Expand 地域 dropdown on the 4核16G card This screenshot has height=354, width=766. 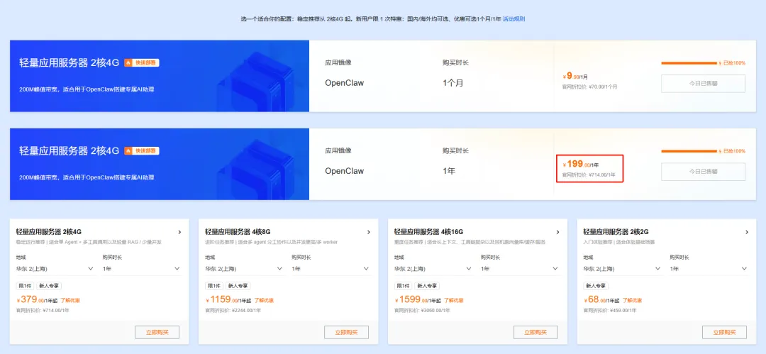[433, 268]
